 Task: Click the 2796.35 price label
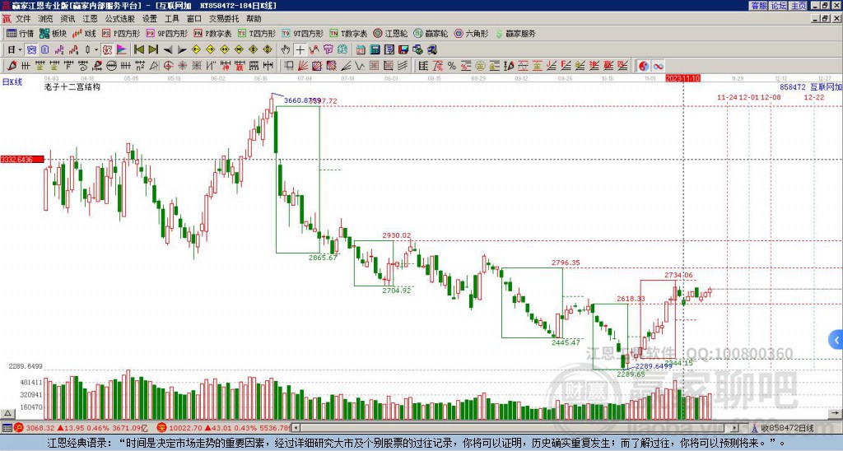566,263
